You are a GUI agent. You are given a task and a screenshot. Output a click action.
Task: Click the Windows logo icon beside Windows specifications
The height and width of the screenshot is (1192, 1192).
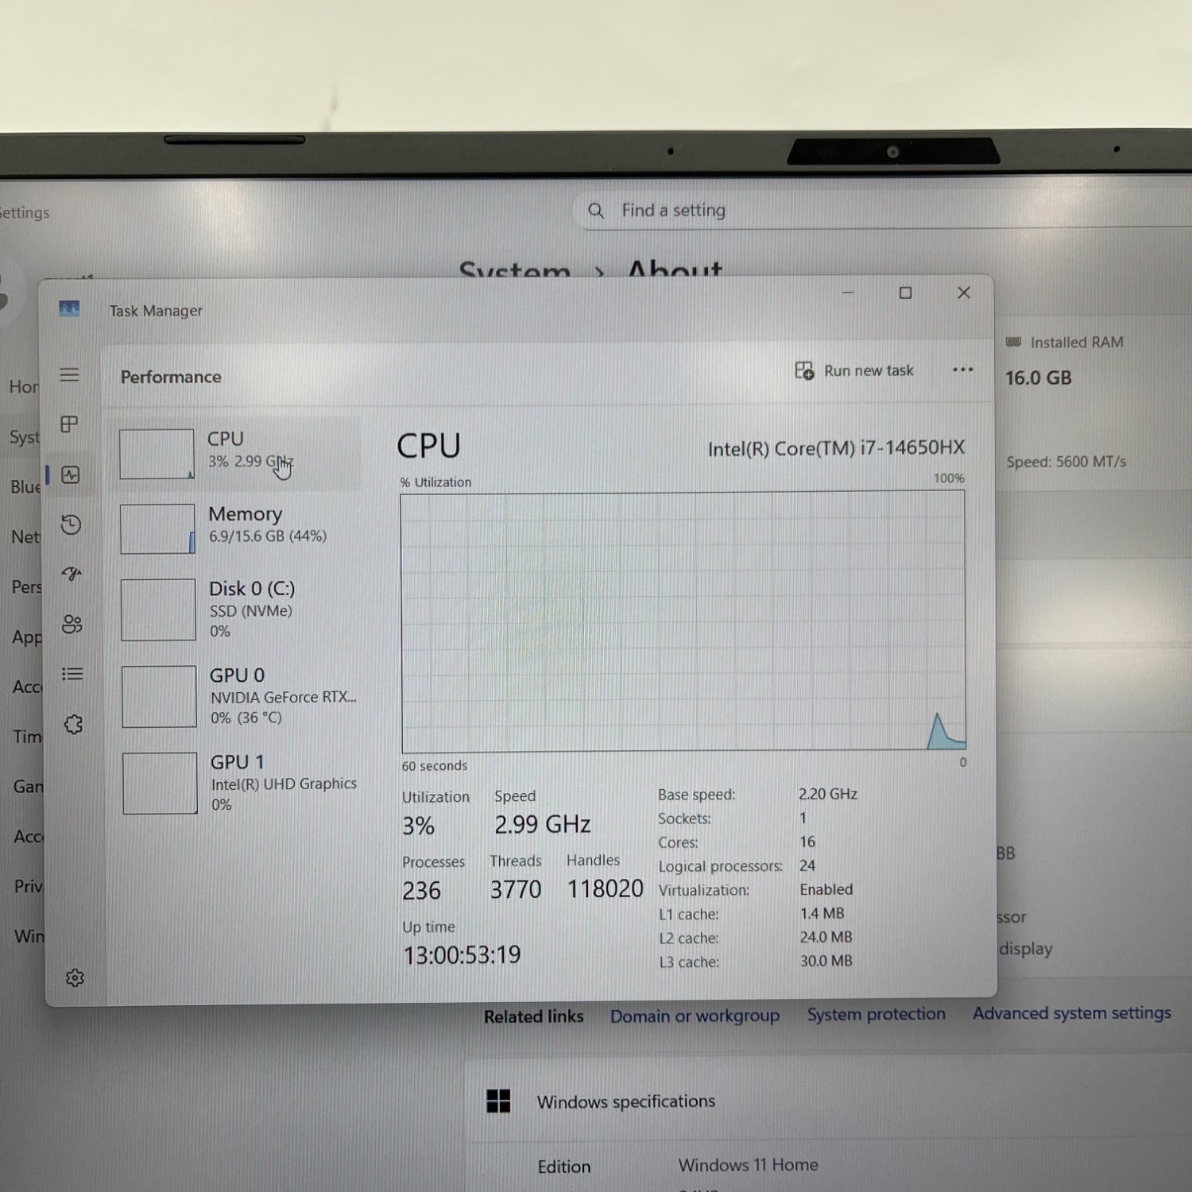click(498, 1101)
